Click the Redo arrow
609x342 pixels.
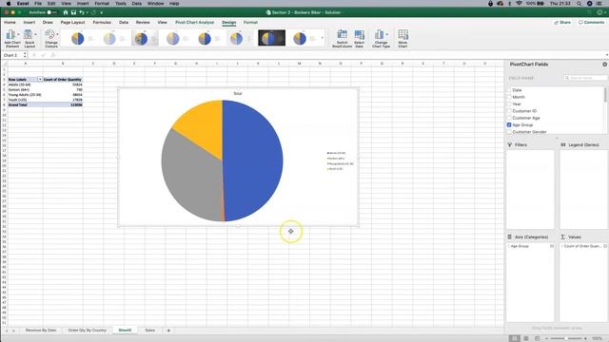93,12
